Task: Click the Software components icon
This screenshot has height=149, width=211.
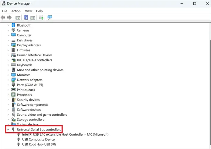Action: pos(14,104)
